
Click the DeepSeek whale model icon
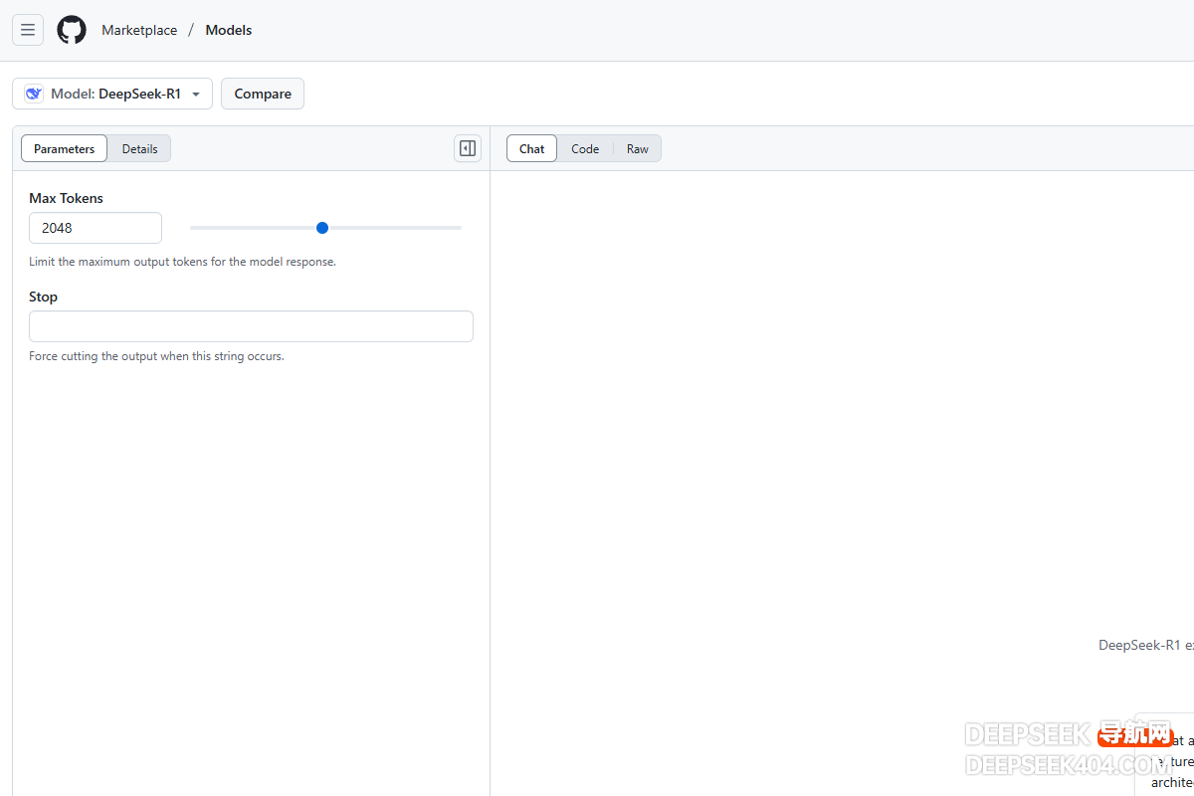coord(35,94)
